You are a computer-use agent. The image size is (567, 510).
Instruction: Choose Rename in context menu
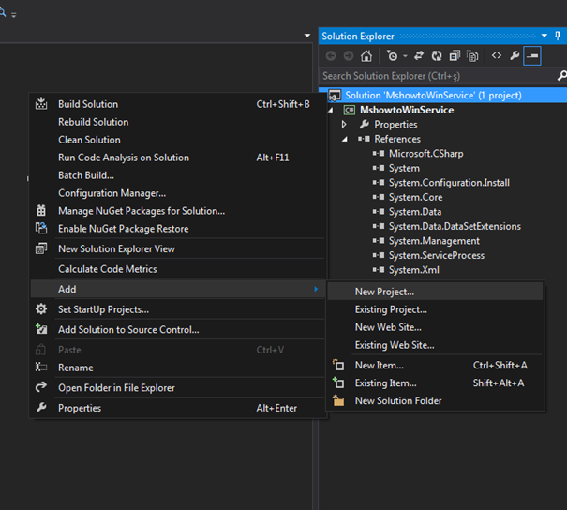coord(177,367)
